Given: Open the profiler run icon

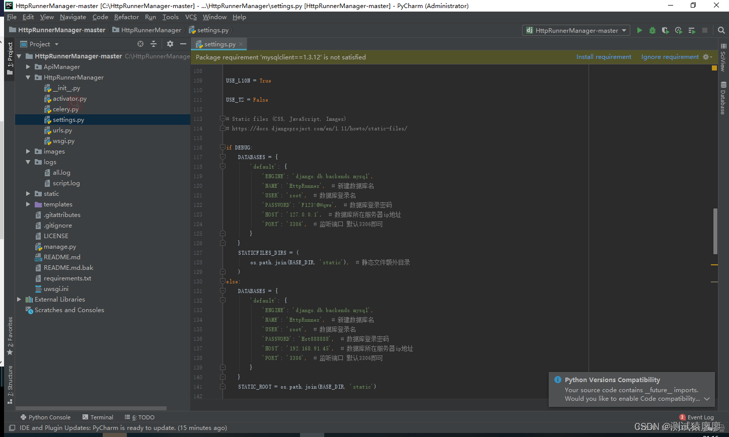Looking at the screenshot, I should [x=678, y=30].
